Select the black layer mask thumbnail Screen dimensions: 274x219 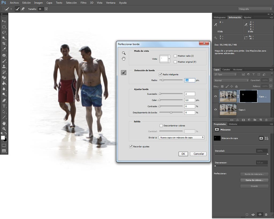coord(248,96)
